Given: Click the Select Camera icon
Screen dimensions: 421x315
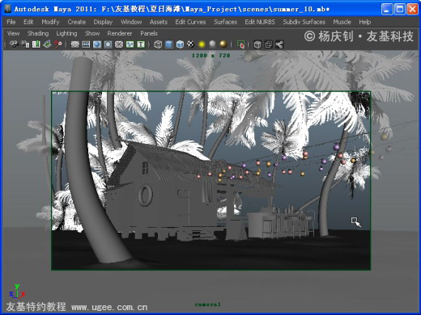Looking at the screenshot, I should 14,44.
